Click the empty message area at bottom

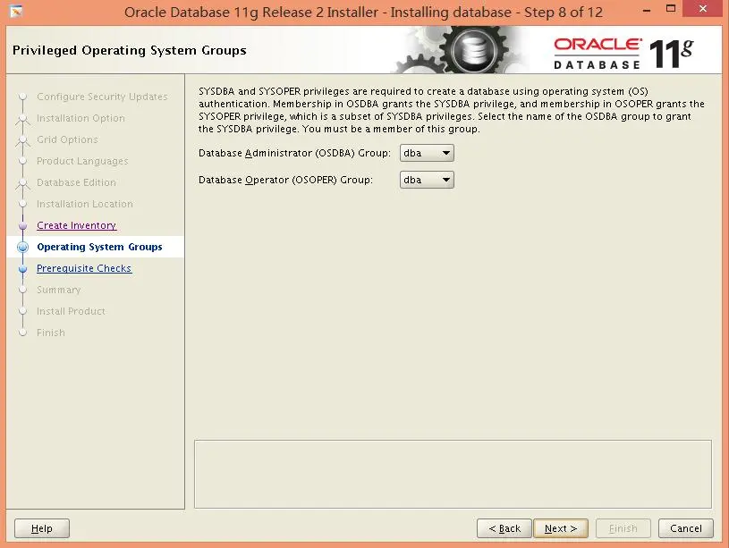(x=453, y=474)
